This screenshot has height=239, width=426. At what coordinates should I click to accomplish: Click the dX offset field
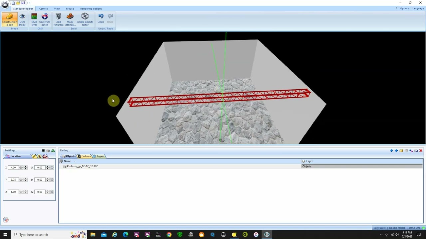40,168
